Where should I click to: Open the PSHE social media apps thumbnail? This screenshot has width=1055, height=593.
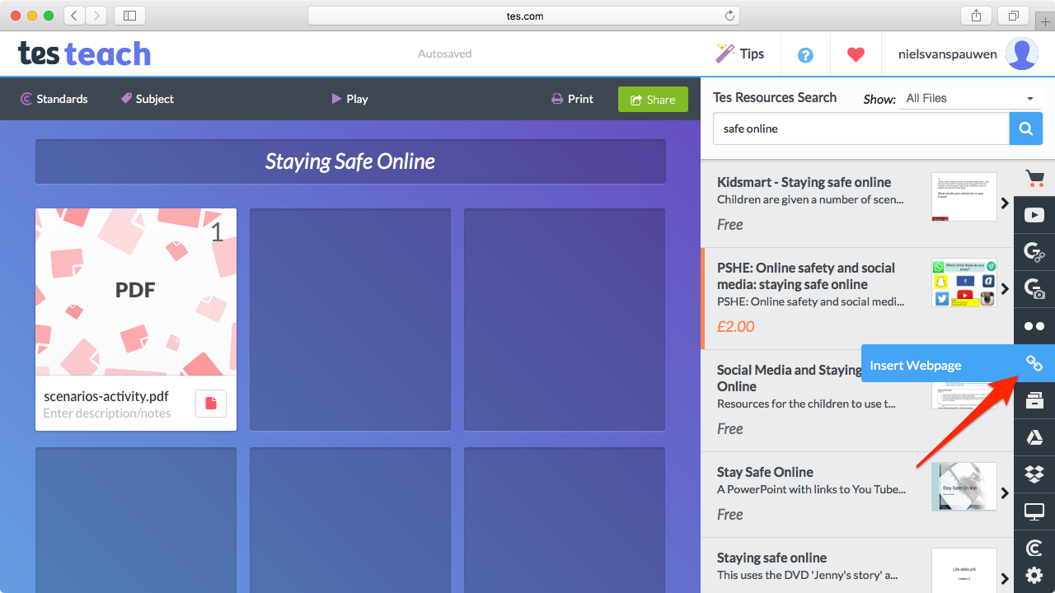click(964, 282)
